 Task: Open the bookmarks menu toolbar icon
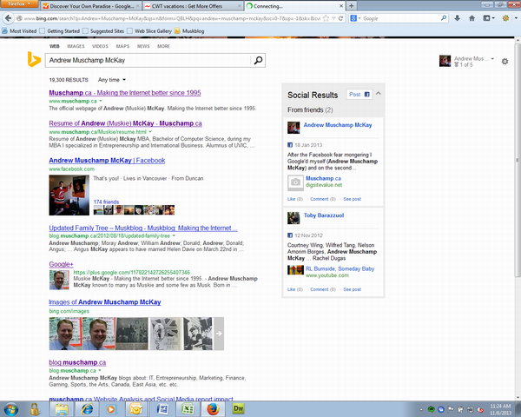[488, 18]
